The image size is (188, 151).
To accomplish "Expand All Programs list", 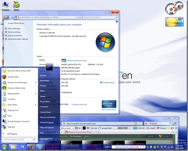I will pyautogui.click(x=12, y=134).
